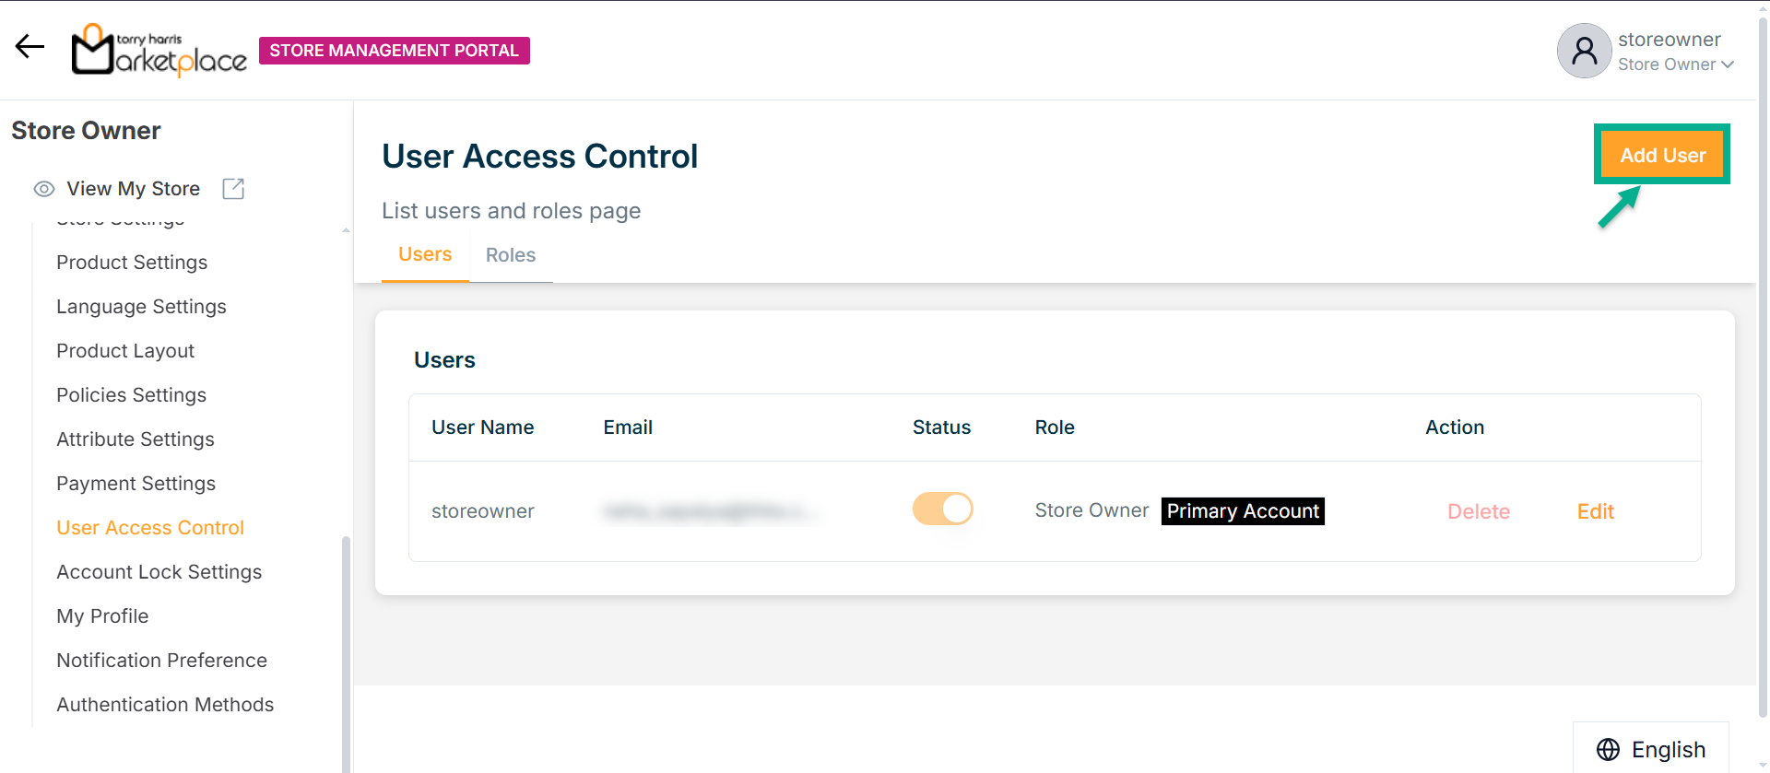The image size is (1770, 773).
Task: Click the eye icon beside View My Store
Action: pos(44,189)
